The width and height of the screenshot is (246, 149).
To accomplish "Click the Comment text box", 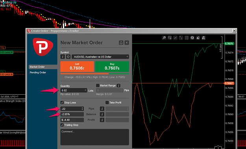I will pos(94,137).
